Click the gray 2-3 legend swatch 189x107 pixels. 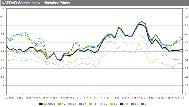click(x=70, y=104)
